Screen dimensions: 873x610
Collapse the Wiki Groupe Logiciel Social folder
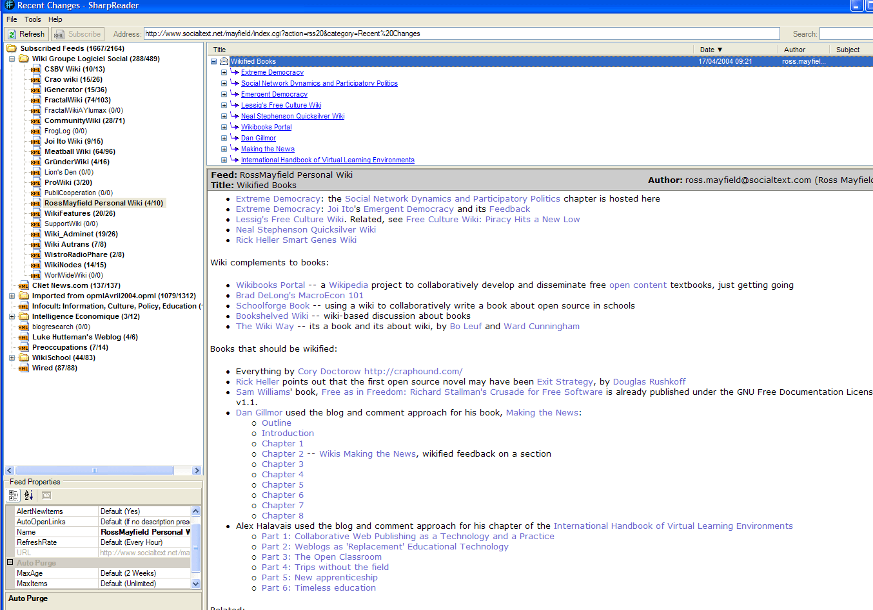(12, 59)
